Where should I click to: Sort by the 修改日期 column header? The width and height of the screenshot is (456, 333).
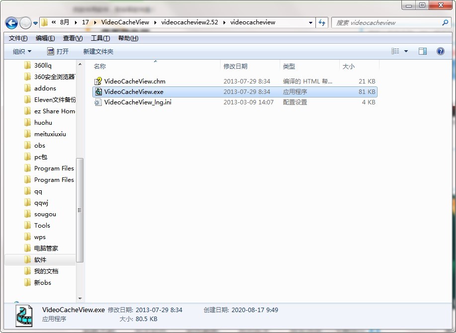(235, 67)
